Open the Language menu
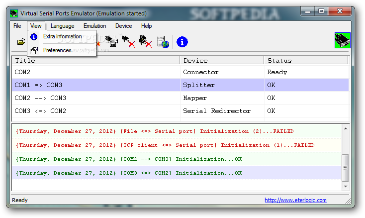365x218 pixels. (x=62, y=26)
